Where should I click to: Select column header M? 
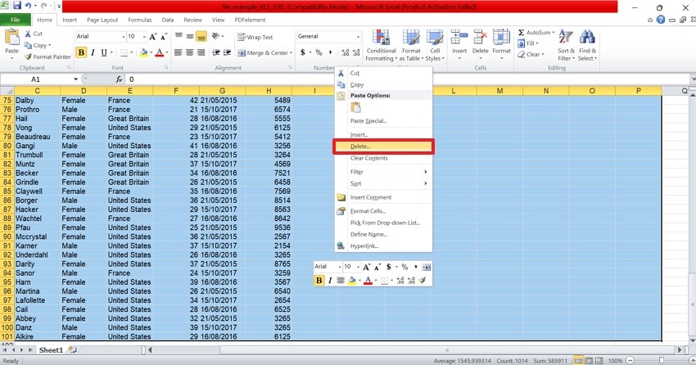coord(499,91)
